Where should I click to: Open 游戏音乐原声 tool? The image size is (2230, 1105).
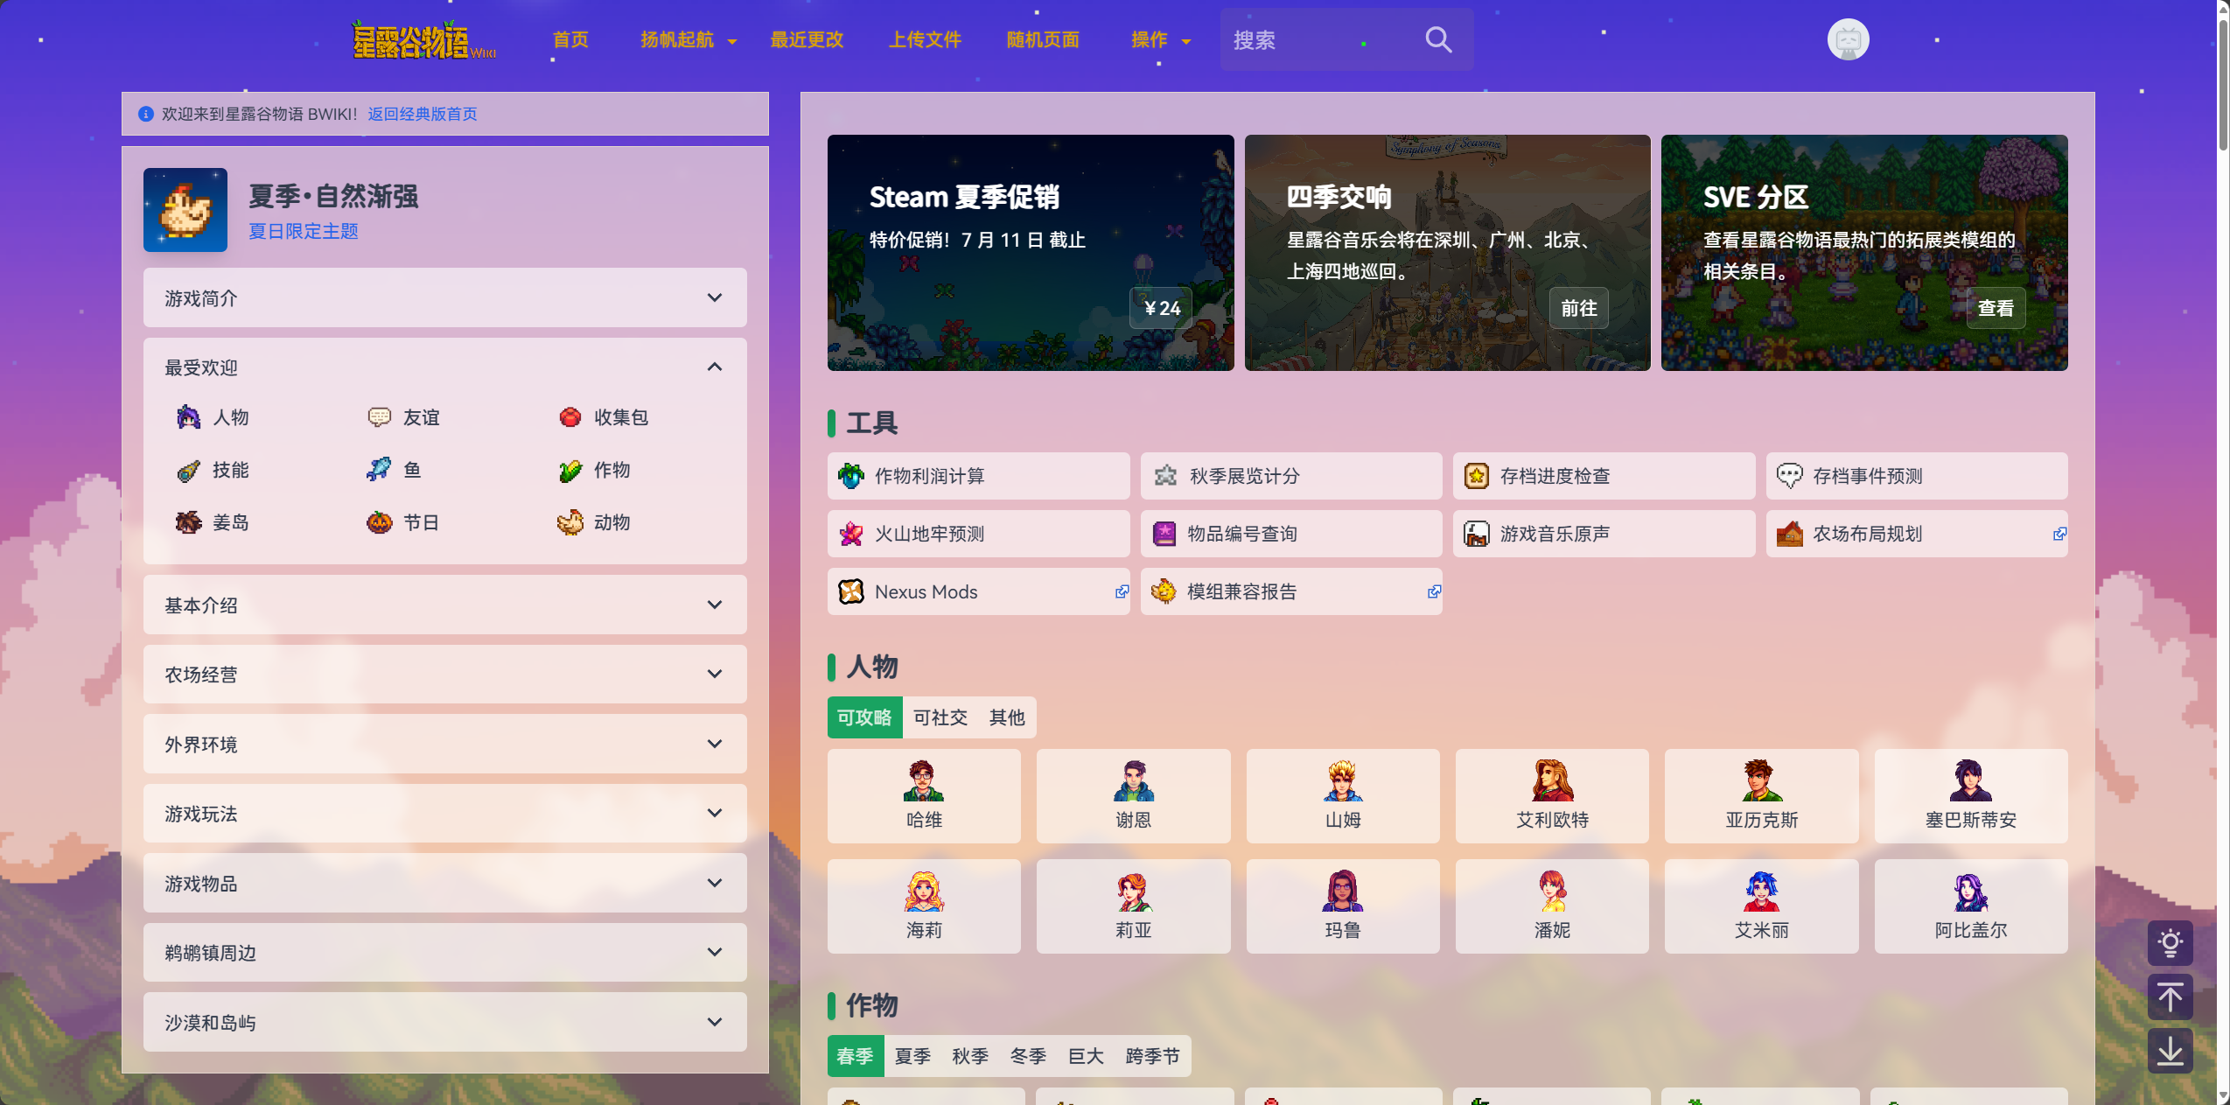[x=1604, y=534]
